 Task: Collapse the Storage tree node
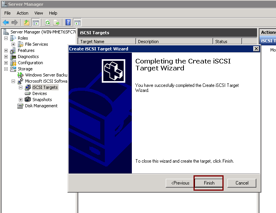click(x=6, y=69)
